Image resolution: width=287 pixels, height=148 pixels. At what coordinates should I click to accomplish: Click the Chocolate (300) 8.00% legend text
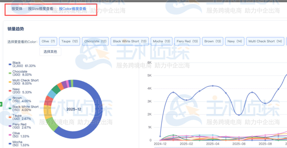coord(22,73)
